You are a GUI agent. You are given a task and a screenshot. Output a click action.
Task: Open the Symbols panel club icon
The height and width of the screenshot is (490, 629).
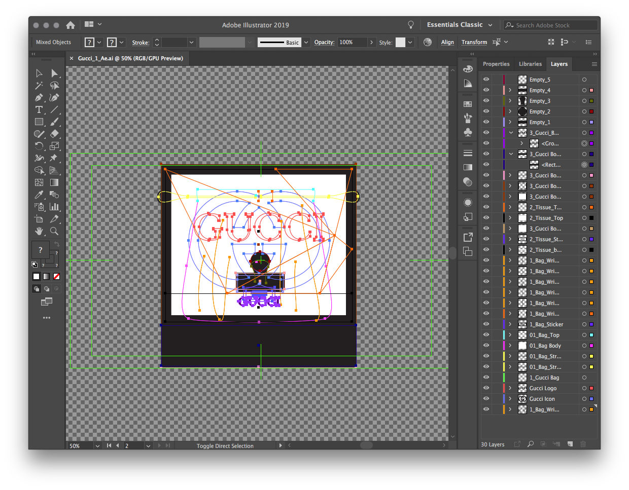coord(468,132)
